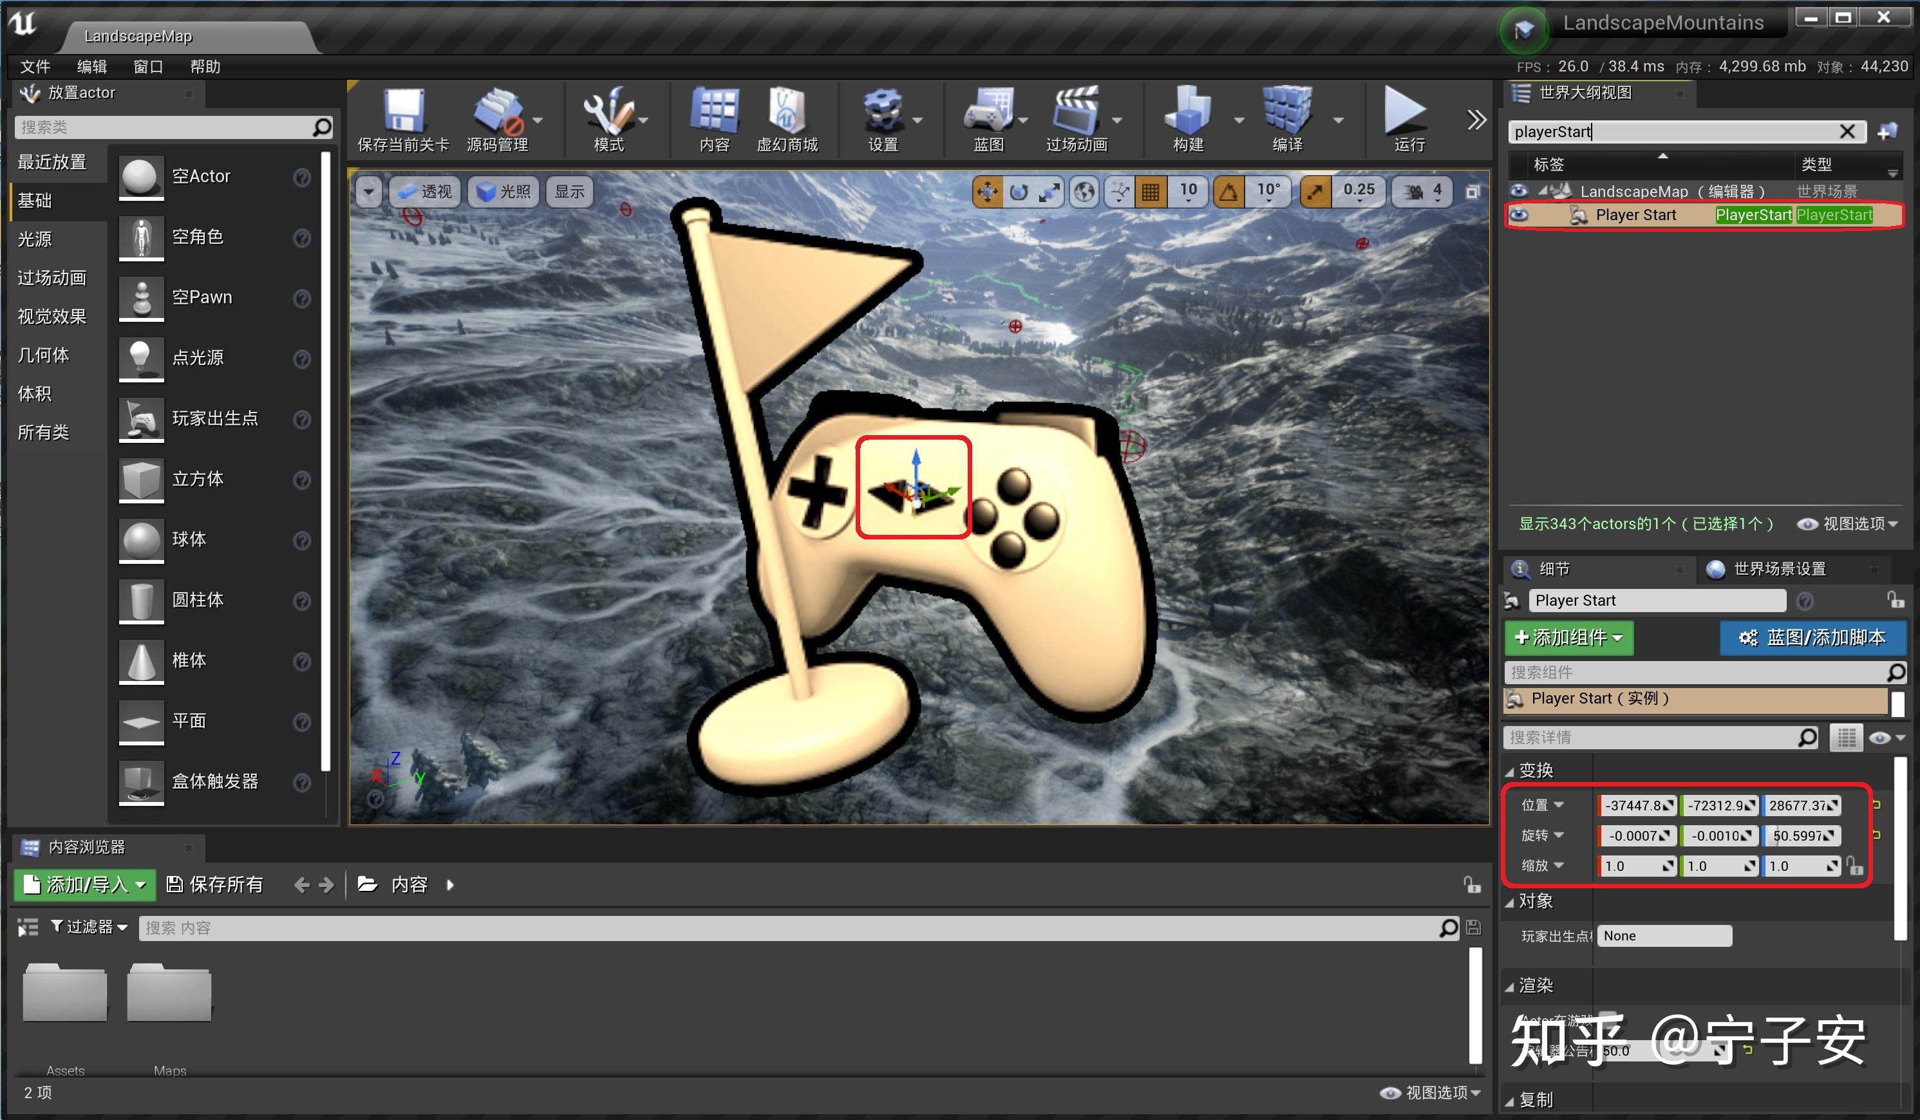
Task: Toggle visibility eye of Player Start row
Action: click(1518, 215)
